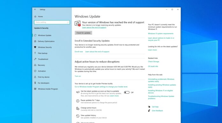Click the Give feedback person icon
The width and height of the screenshot is (222, 123).
pyautogui.click(x=149, y=111)
